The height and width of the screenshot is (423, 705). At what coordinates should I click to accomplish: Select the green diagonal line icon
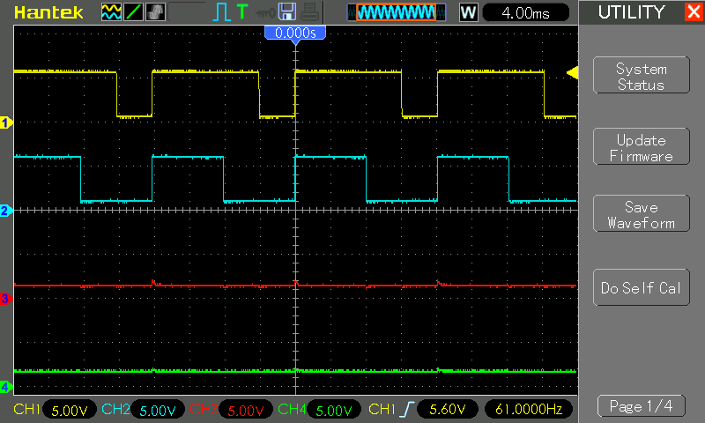coord(134,12)
